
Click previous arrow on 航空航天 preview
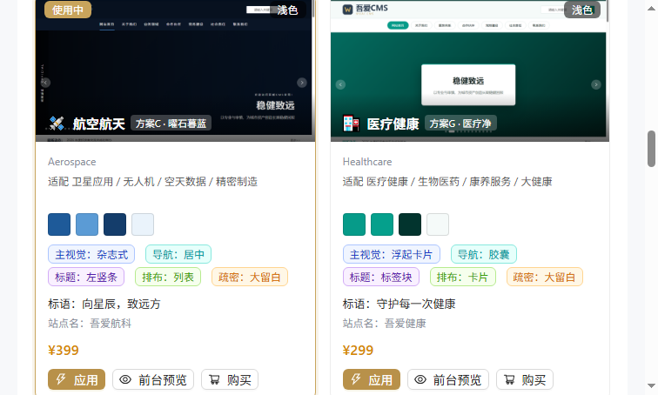pyautogui.click(x=46, y=83)
